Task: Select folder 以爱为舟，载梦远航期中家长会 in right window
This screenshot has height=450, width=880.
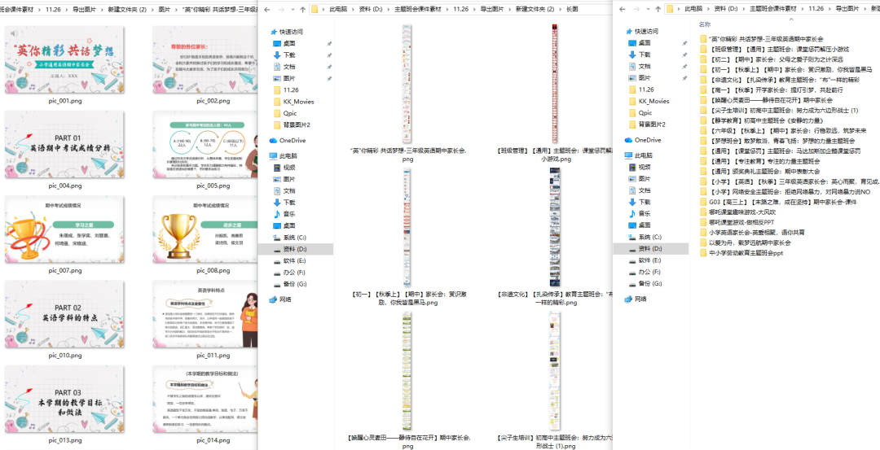Action: [745, 242]
